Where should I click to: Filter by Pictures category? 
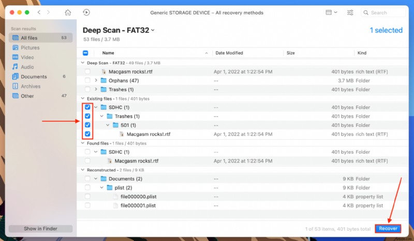click(41, 47)
